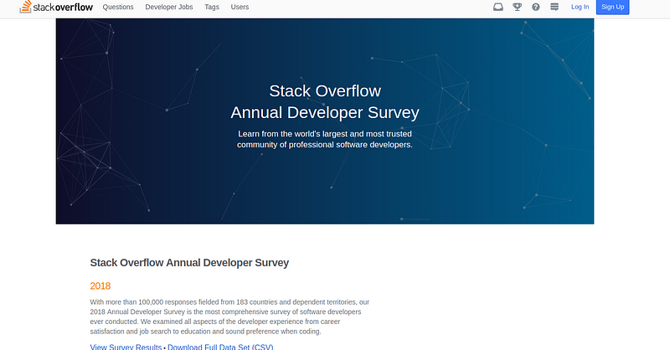
Task: Click the Stack Overflow Annual Developer Survey section heading
Action: point(189,263)
